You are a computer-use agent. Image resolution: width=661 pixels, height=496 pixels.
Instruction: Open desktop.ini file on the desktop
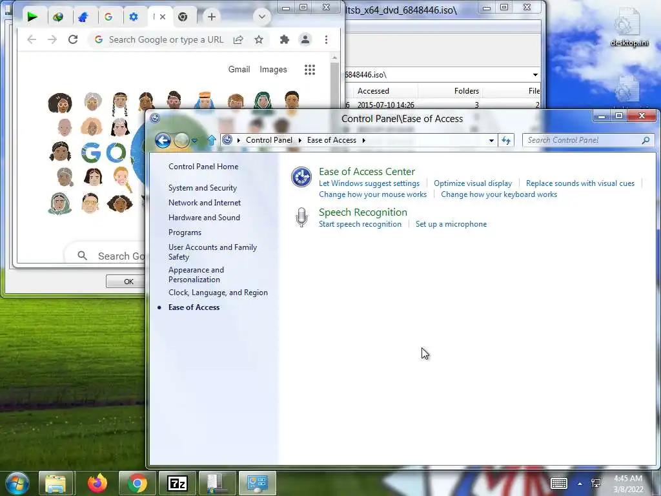(629, 26)
